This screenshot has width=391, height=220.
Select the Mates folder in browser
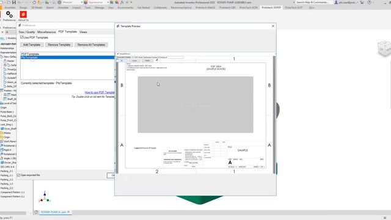5,133
